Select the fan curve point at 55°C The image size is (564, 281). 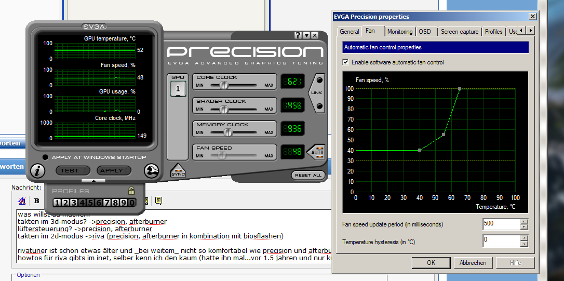tap(444, 135)
